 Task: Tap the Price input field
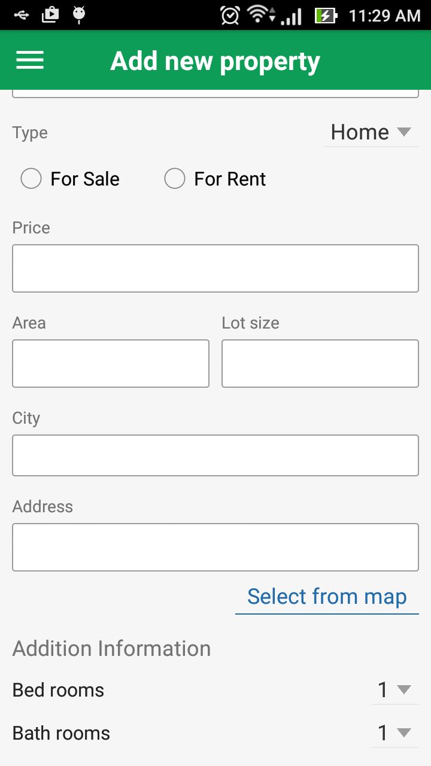215,268
